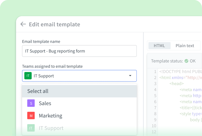
Task: Click the red Marketing team icon
Action: [31, 116]
